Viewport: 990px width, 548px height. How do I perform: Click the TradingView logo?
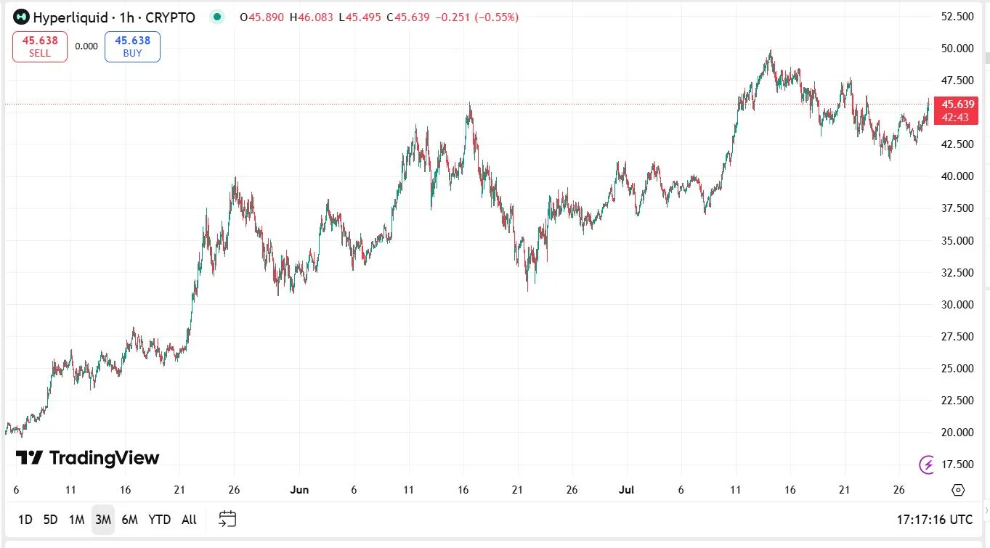87,458
